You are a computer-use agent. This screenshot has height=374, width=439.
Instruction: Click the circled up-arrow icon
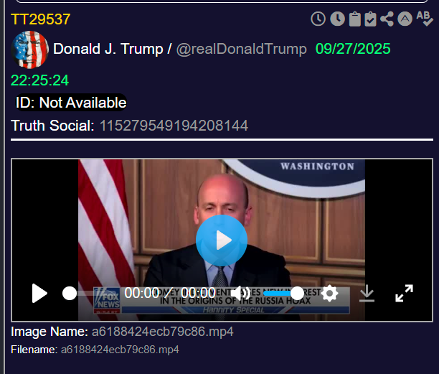405,19
